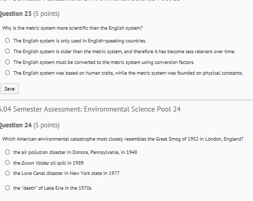Select "converted using conversion factors" radio button
Screen dimensions: 253x201
7,62
